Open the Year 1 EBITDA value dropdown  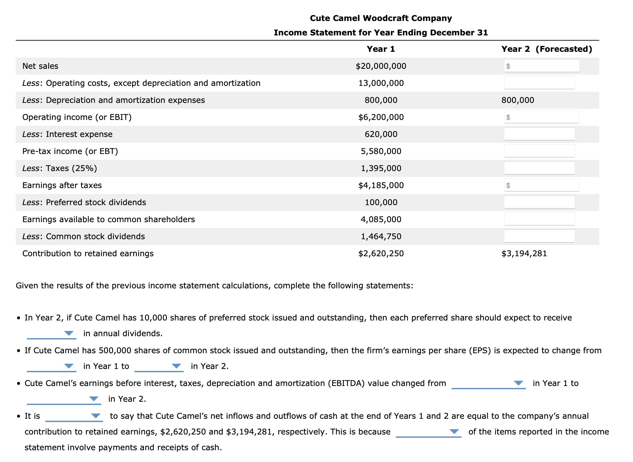coord(488,383)
